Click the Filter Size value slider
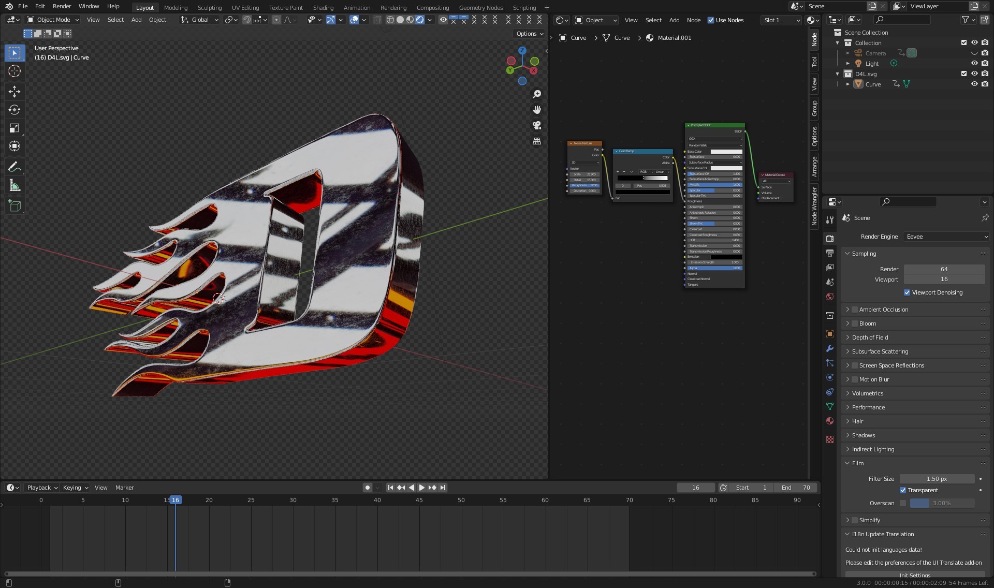The width and height of the screenshot is (994, 588). [x=937, y=479]
